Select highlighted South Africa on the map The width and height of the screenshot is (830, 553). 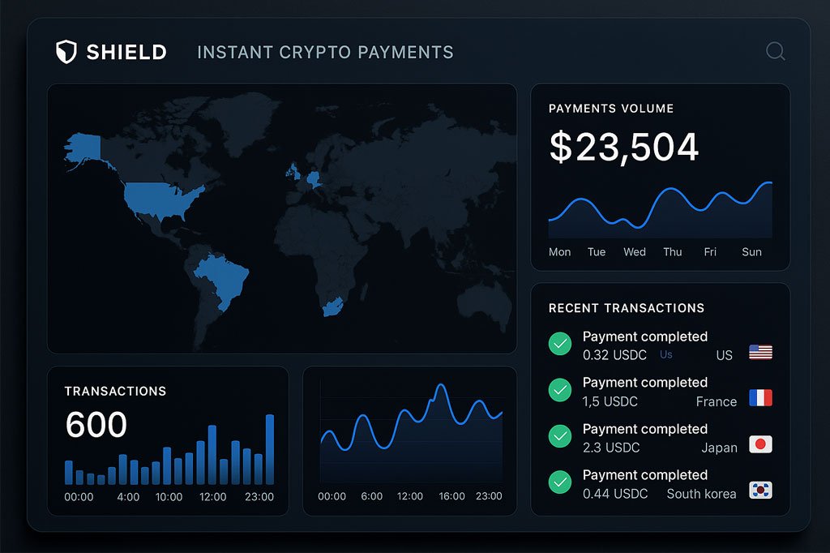pos(332,308)
